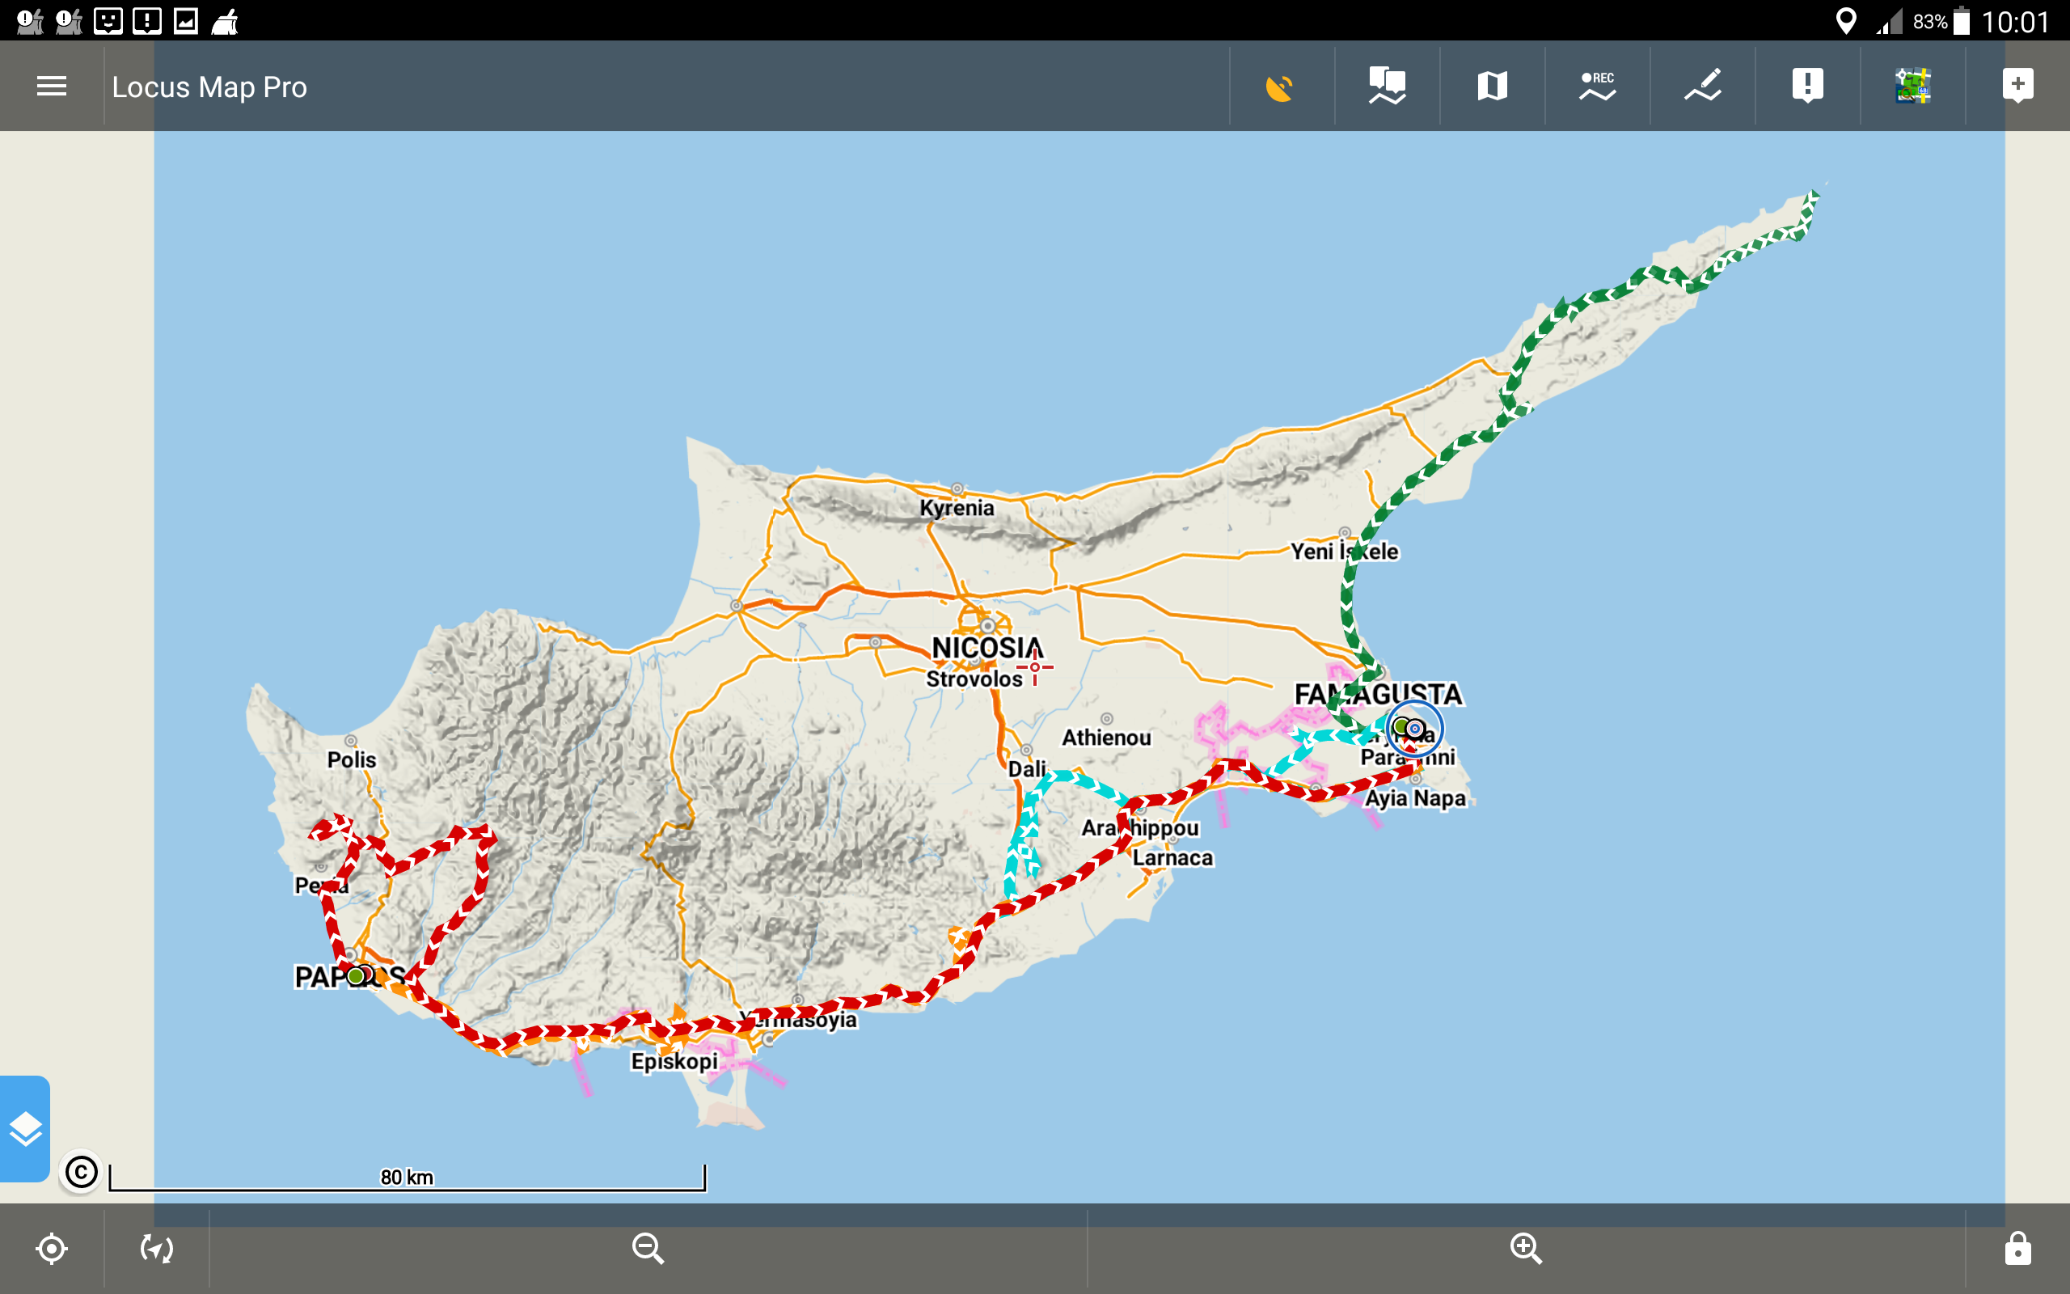The image size is (2070, 1294).
Task: Toggle the zoom lock padlock
Action: [2017, 1249]
